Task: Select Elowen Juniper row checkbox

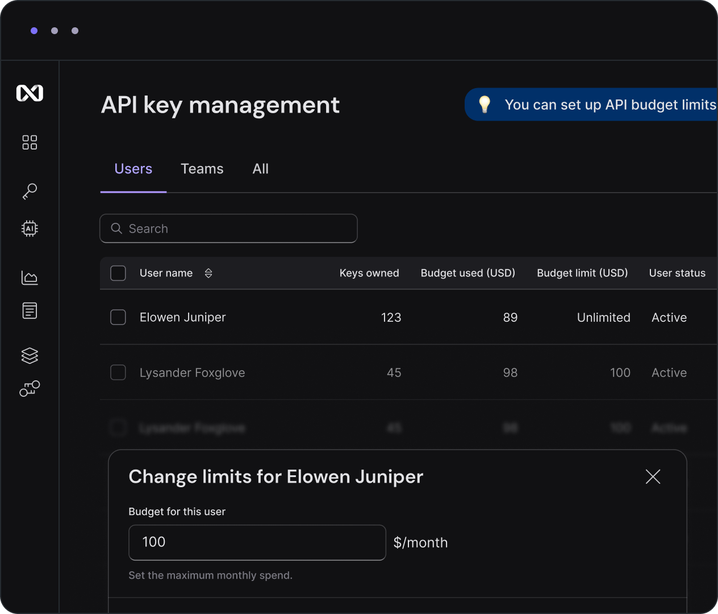Action: point(118,317)
